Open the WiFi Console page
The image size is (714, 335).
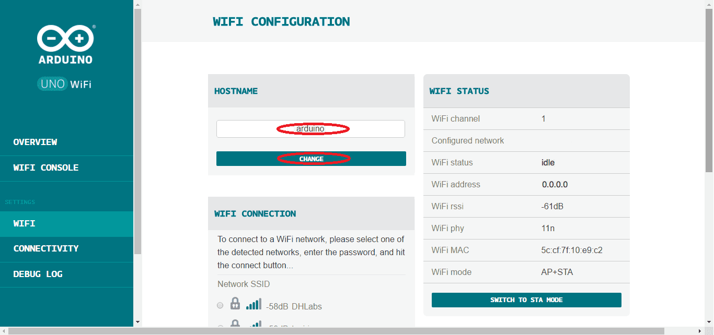(x=46, y=167)
